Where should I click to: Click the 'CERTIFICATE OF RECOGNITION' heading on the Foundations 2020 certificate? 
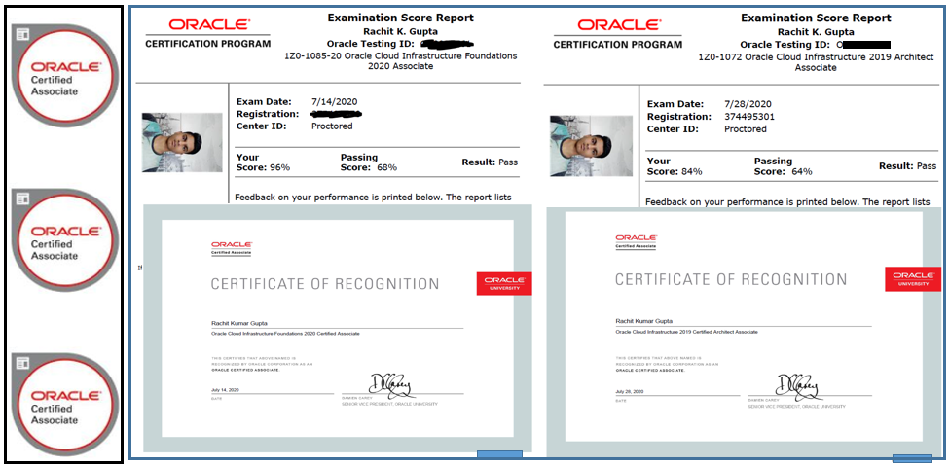(x=325, y=284)
